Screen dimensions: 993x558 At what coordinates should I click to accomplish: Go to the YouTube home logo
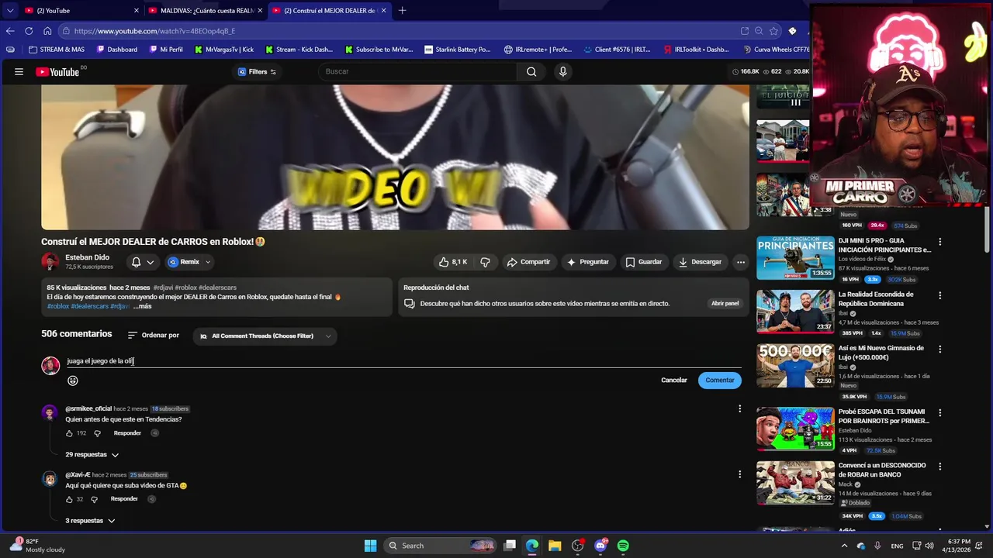[x=57, y=71]
